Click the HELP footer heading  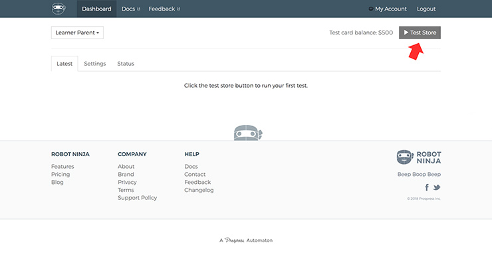[x=191, y=154]
